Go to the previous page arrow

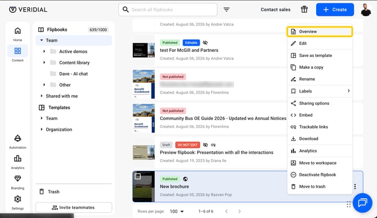tap(226, 211)
